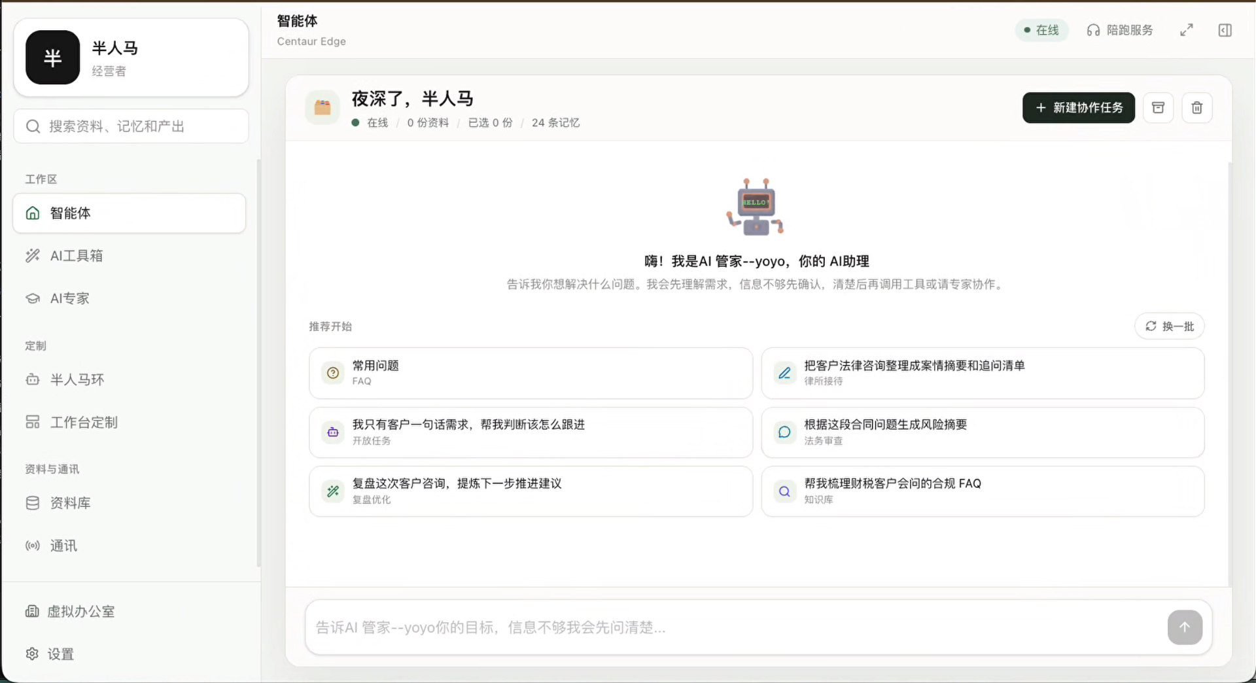The image size is (1256, 683).
Task: Click the folder box icon beside greeting
Action: pyautogui.click(x=323, y=107)
